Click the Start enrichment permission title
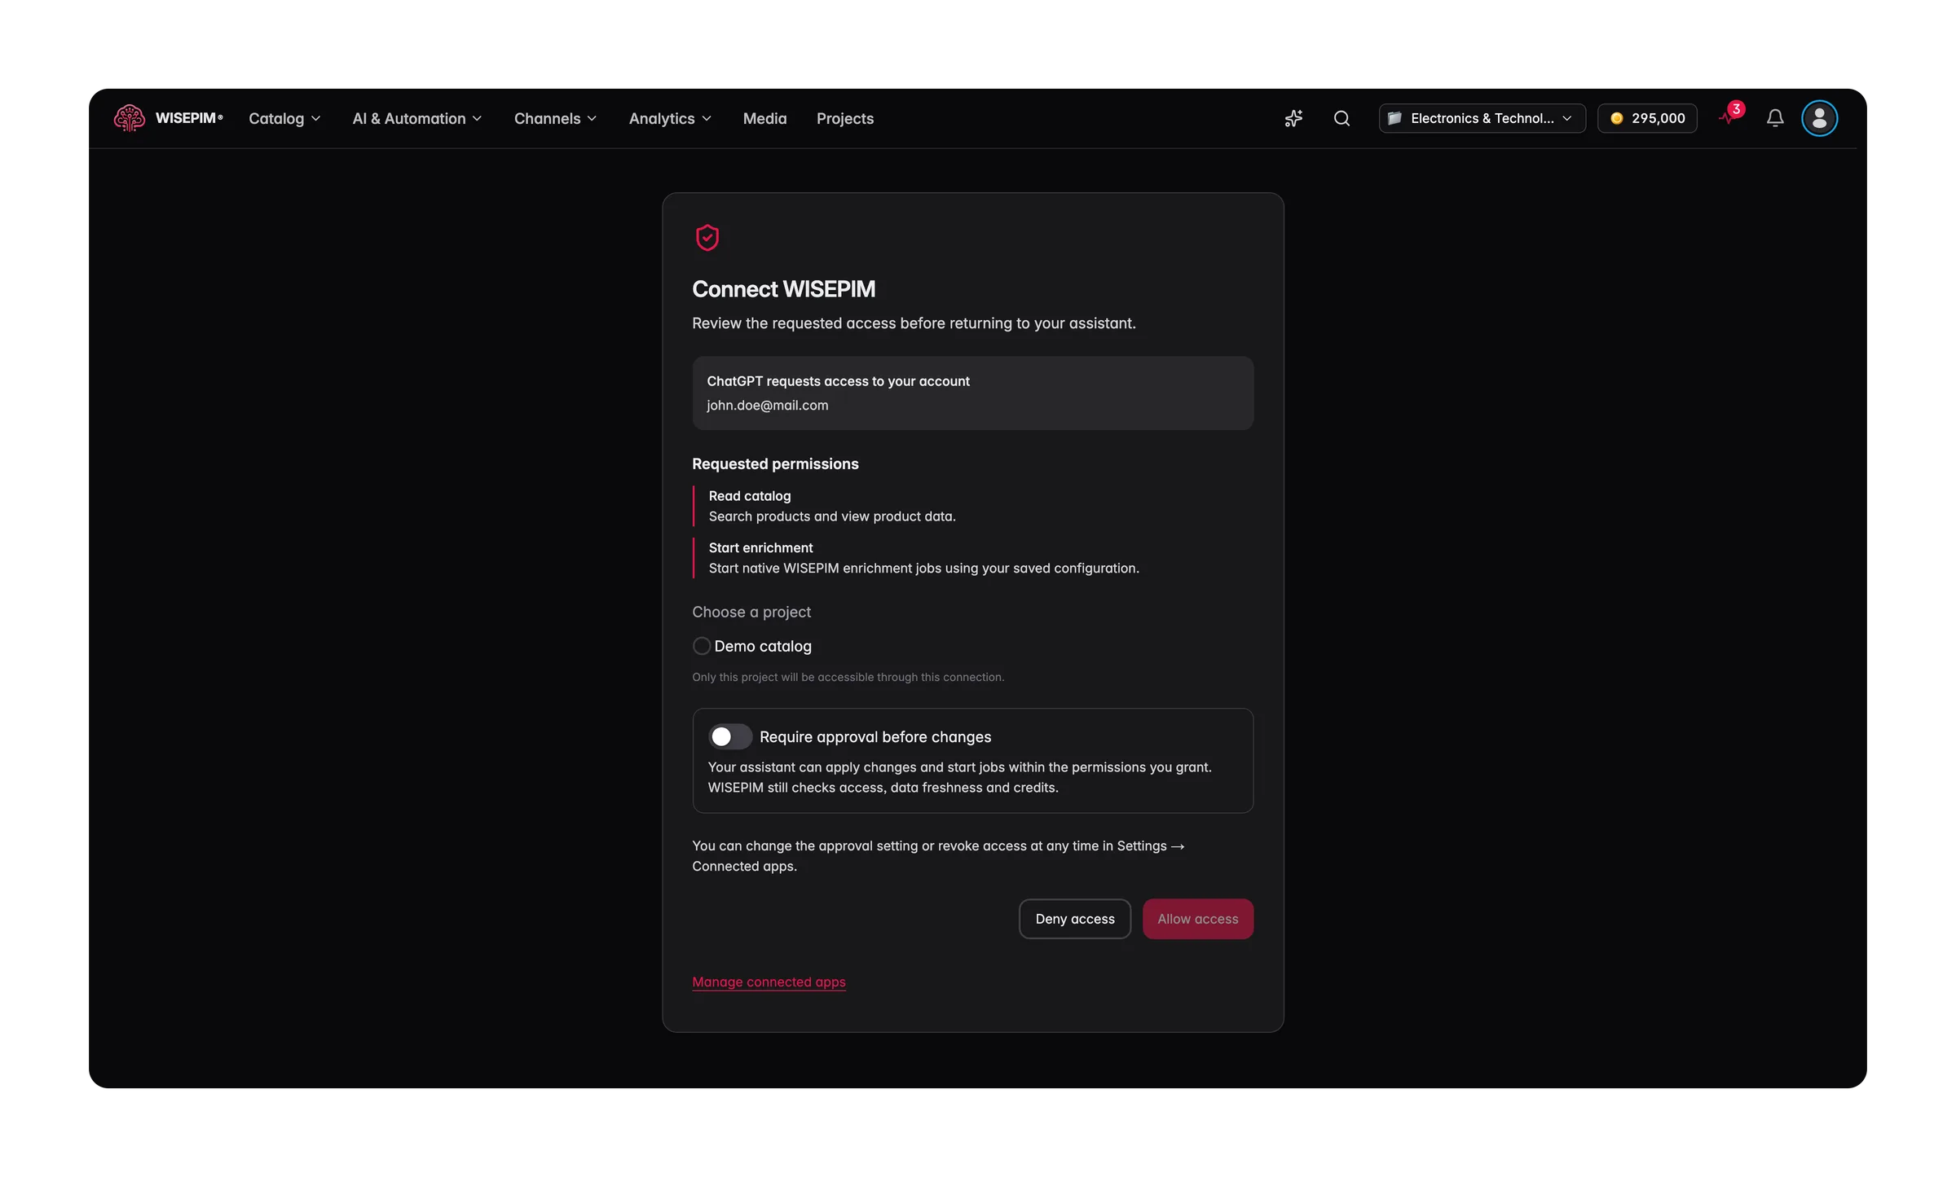This screenshot has height=1177, width=1956. pos(760,547)
